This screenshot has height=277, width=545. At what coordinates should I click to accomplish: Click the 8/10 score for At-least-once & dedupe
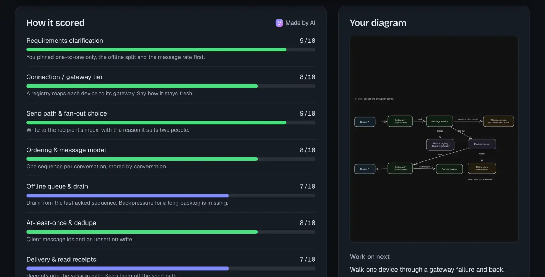308,223
